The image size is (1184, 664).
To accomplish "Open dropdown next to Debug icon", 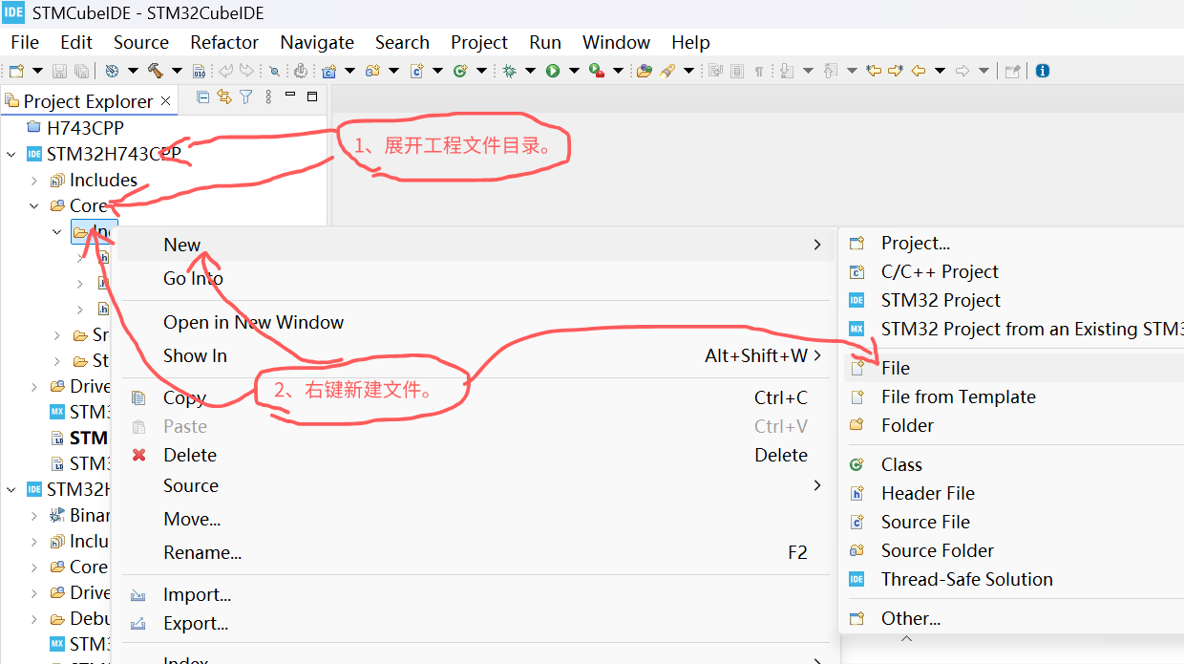I will point(530,71).
